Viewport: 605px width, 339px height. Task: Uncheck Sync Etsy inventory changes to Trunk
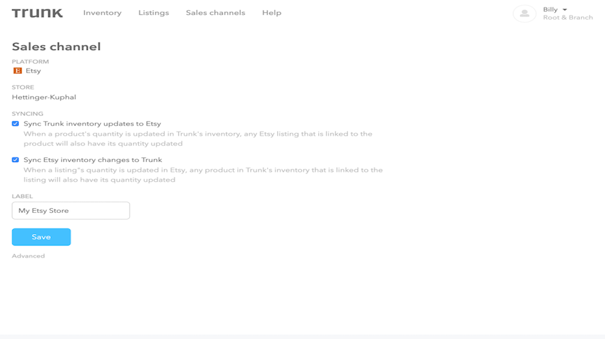point(16,160)
